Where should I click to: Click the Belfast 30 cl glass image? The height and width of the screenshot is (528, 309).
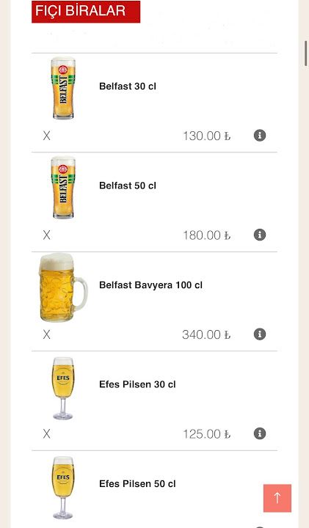click(63, 88)
